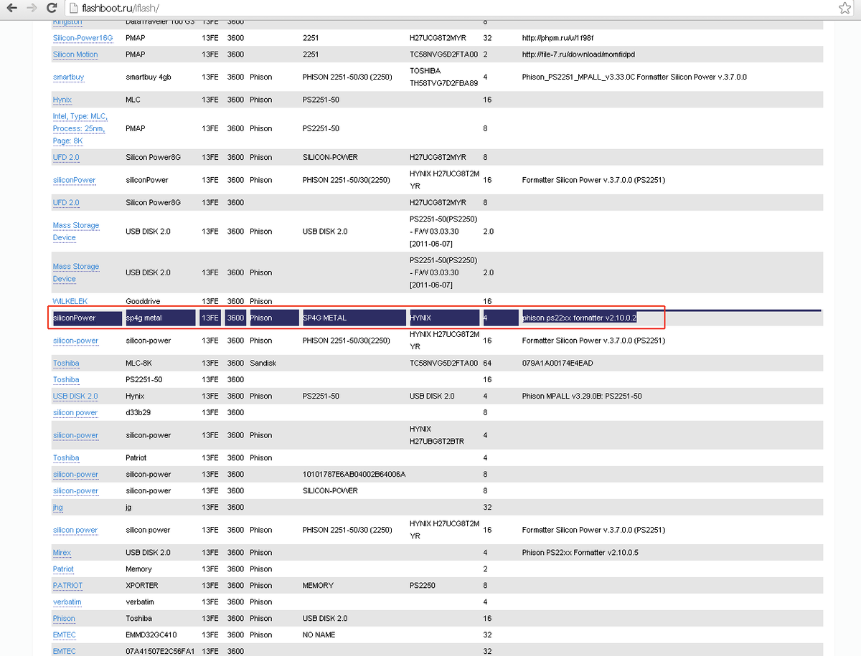Open the highlighted siliconPower sp4g metal link
This screenshot has height=656, width=861.
click(x=74, y=318)
